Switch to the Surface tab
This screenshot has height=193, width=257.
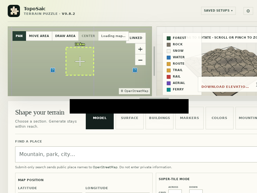coord(129,118)
